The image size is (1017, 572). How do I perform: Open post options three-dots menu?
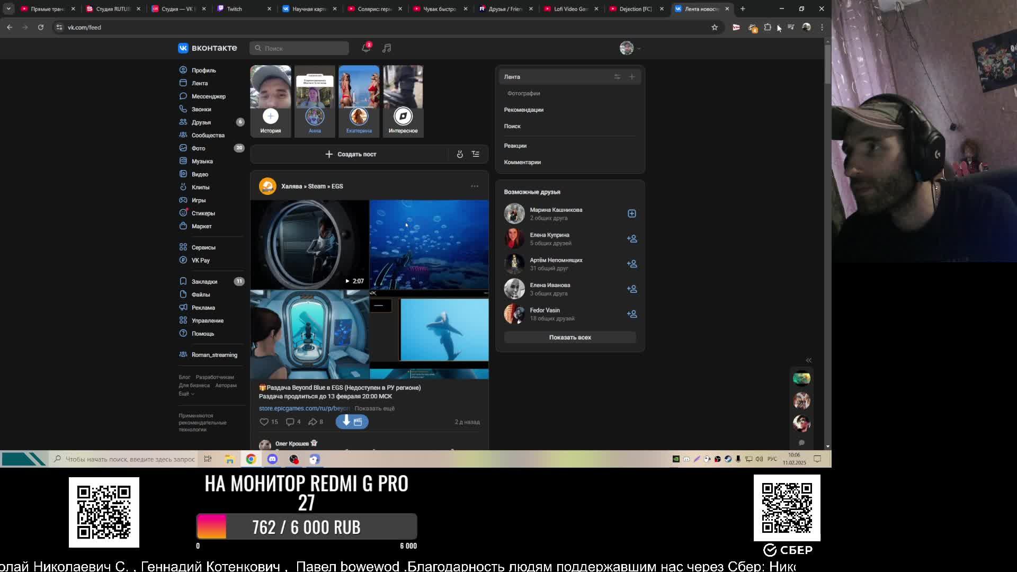(475, 186)
